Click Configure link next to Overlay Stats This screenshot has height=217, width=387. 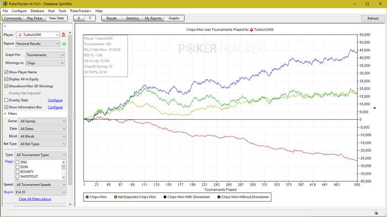(55, 100)
